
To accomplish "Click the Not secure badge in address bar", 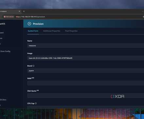I will click(9, 17).
